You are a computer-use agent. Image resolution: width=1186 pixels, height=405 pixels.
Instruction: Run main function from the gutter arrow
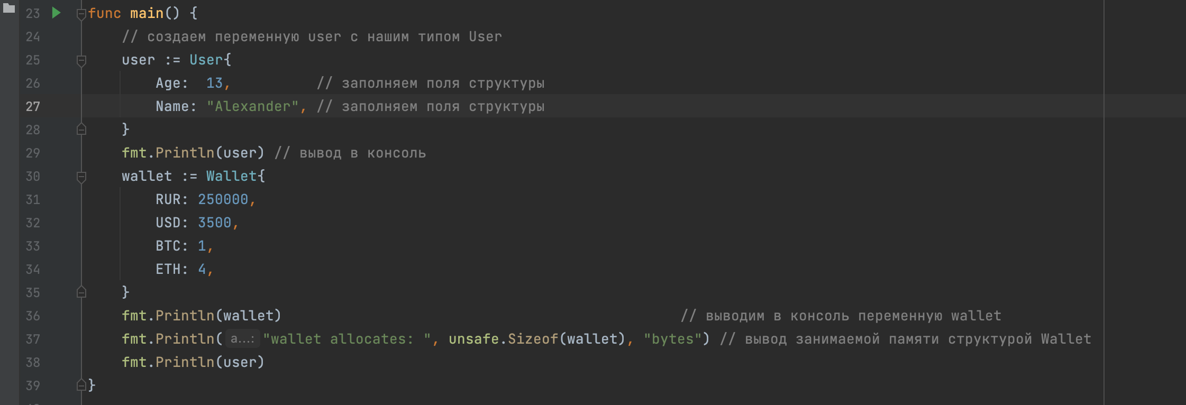[x=56, y=13]
